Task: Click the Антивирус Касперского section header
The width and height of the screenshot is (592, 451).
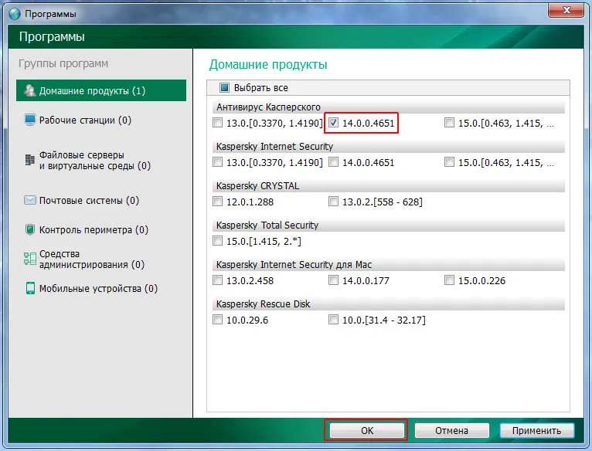Action: [x=388, y=107]
